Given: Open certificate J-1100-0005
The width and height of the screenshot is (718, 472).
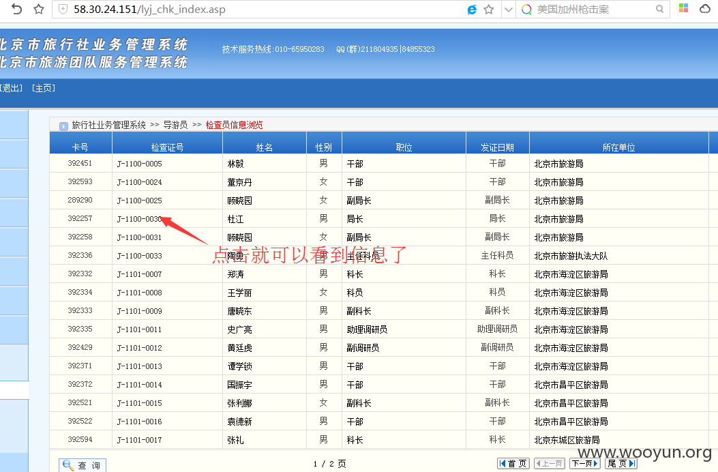Looking at the screenshot, I should pos(140,164).
